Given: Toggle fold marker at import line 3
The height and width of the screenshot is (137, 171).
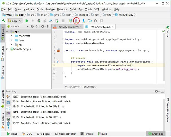Looking at the screenshot, I should pos(63,39).
